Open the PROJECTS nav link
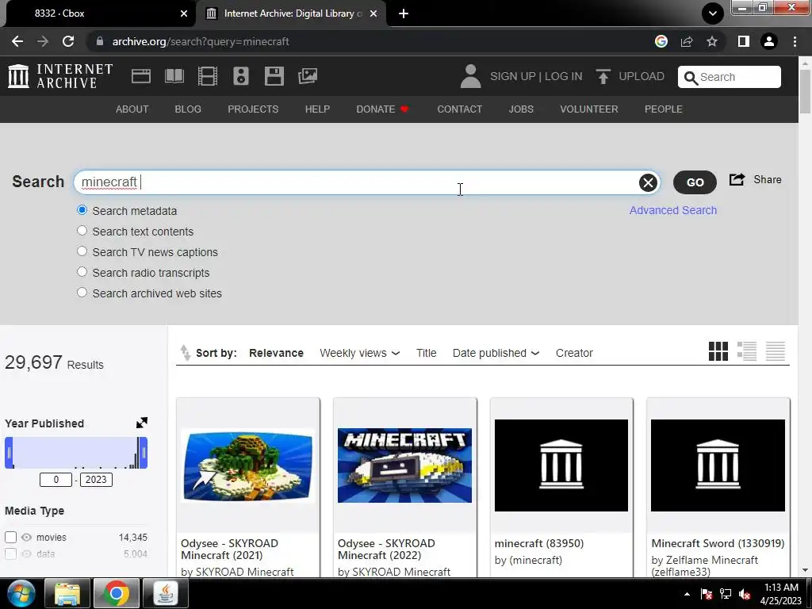This screenshot has height=609, width=812. (253, 109)
